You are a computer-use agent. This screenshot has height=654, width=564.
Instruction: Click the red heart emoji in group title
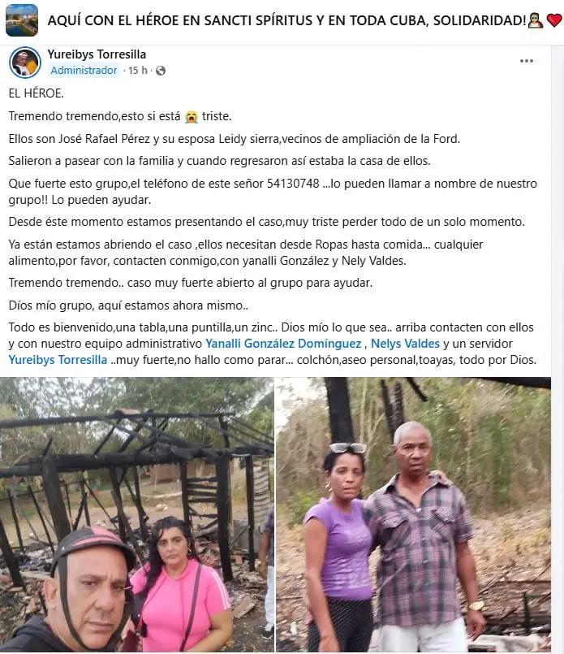click(554, 20)
